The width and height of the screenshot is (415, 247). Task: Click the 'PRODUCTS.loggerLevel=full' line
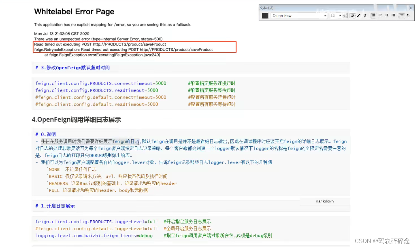pyautogui.click(x=97, y=222)
